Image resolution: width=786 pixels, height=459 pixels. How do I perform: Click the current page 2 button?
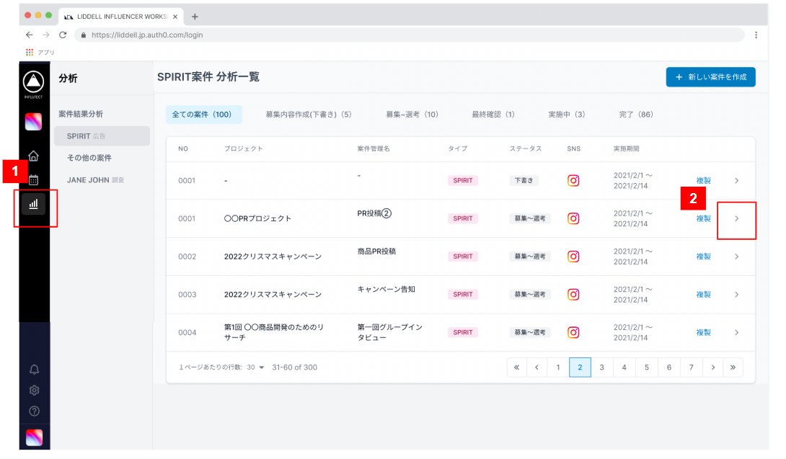(580, 367)
